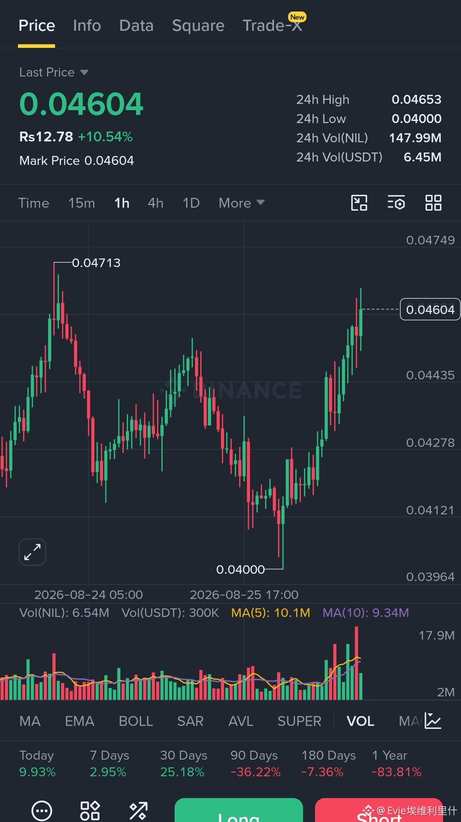Tap the 2026-08-25 17:00 time axis label

pos(244,595)
